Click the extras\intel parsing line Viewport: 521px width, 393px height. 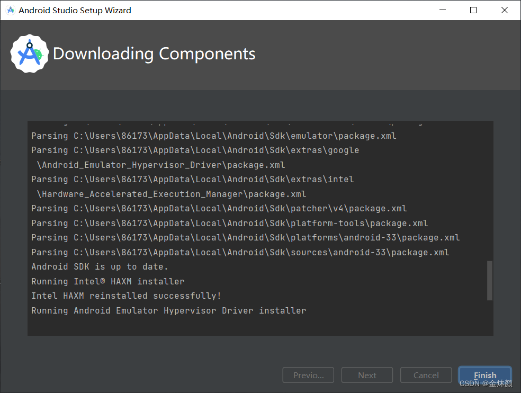point(192,179)
